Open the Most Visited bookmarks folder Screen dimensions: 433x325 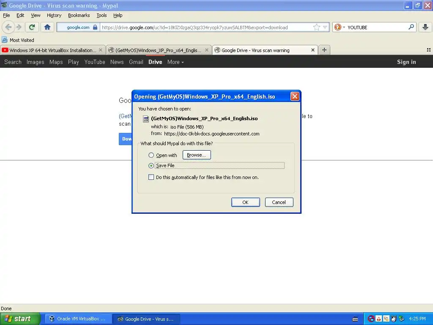[x=18, y=40]
